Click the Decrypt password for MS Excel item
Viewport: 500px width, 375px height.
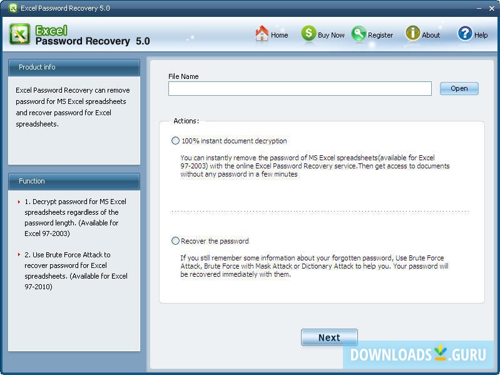click(75, 217)
